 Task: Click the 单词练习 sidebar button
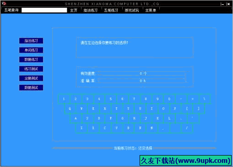[x=31, y=50]
